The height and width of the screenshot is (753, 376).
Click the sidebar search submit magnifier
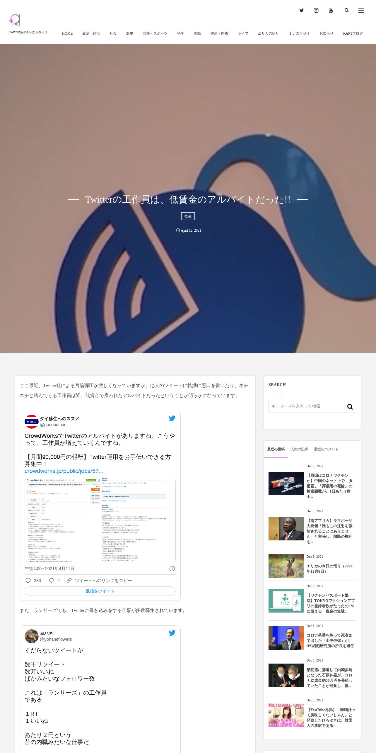[350, 406]
